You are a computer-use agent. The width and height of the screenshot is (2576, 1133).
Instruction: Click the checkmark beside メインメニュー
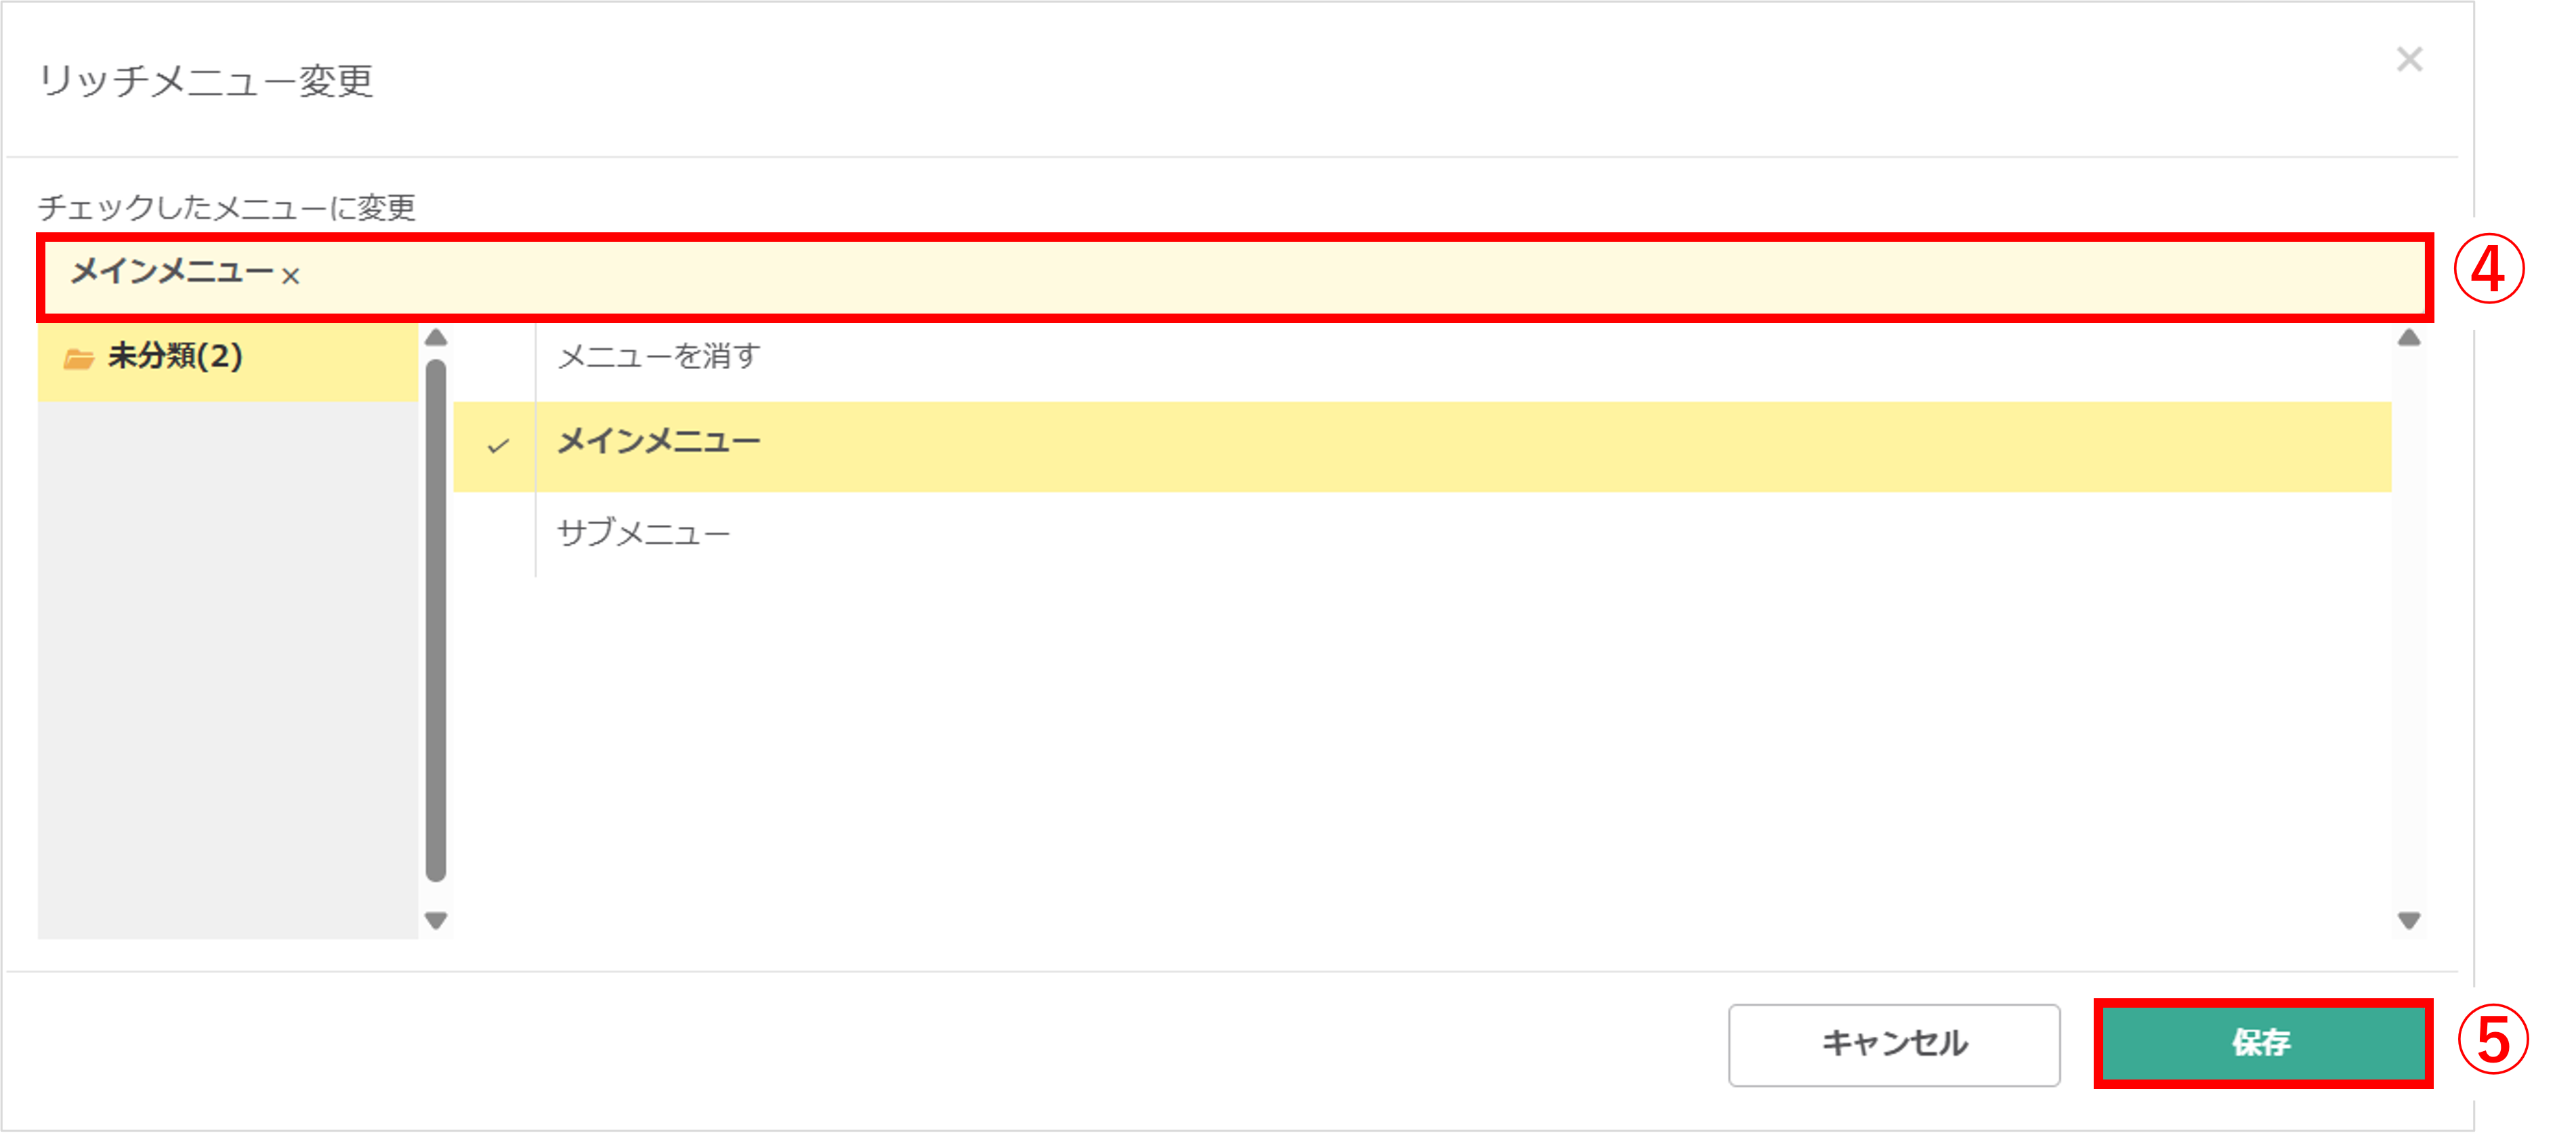[498, 446]
